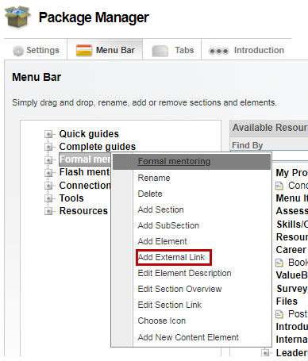The image size is (308, 361).
Task: Expand the Flash mentoring tree node
Action: coord(48,172)
